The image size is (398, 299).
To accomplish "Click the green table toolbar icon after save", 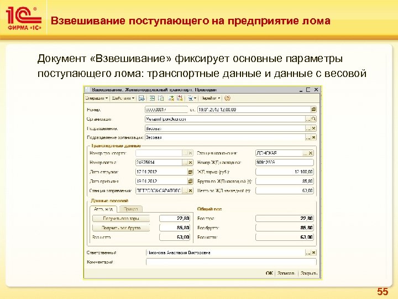I will pos(152,98).
